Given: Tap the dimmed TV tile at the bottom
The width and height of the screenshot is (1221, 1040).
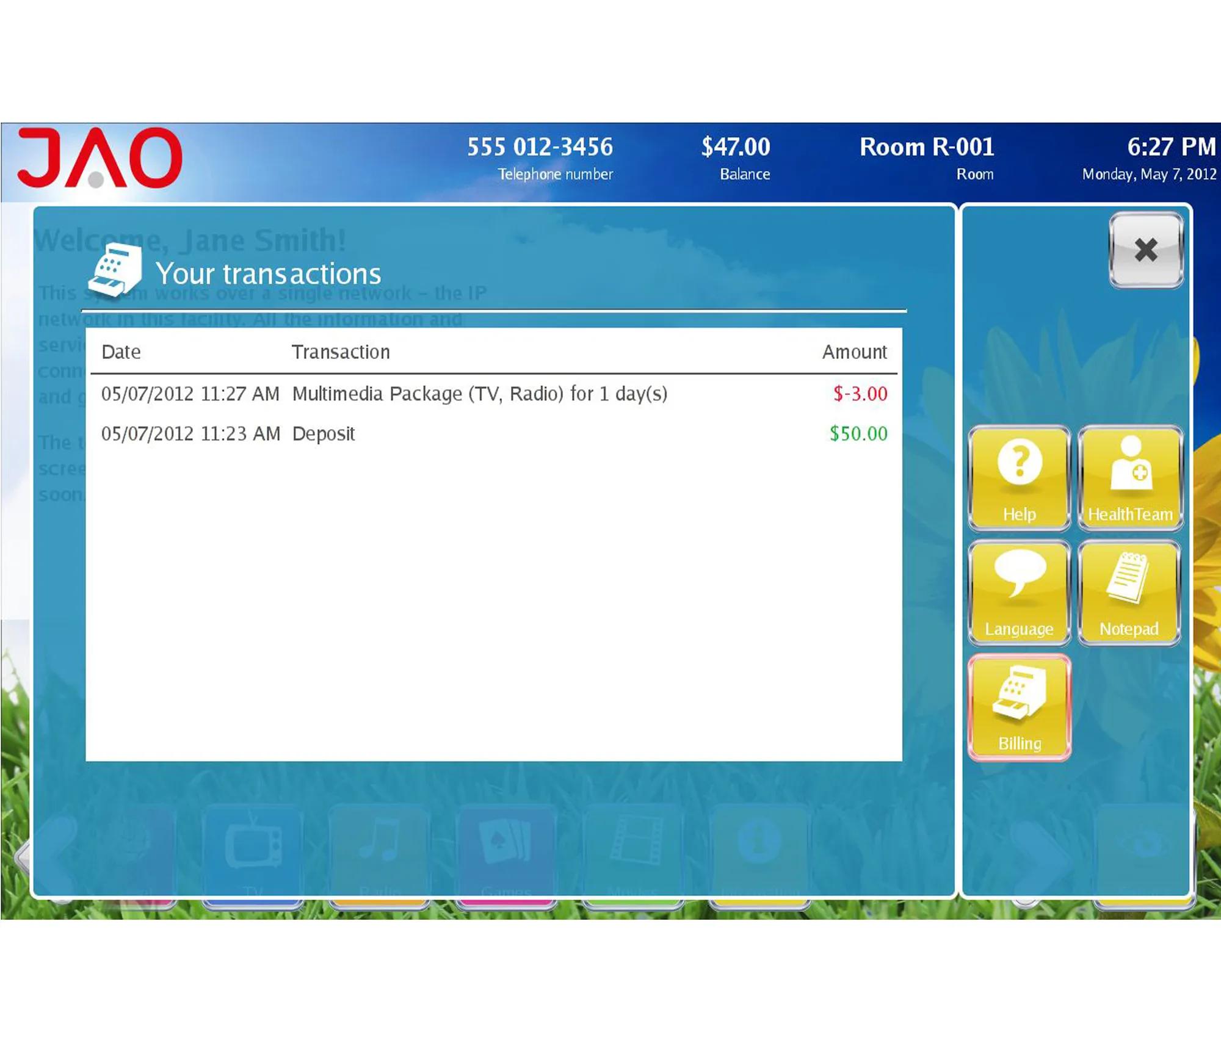Looking at the screenshot, I should pyautogui.click(x=253, y=851).
